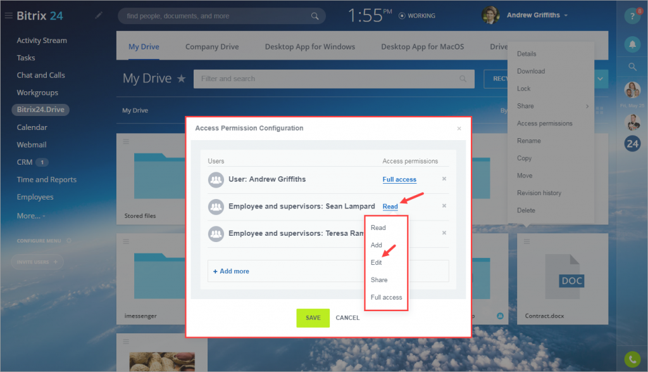
Task: Remove Teresa access permission row
Action: point(444,233)
